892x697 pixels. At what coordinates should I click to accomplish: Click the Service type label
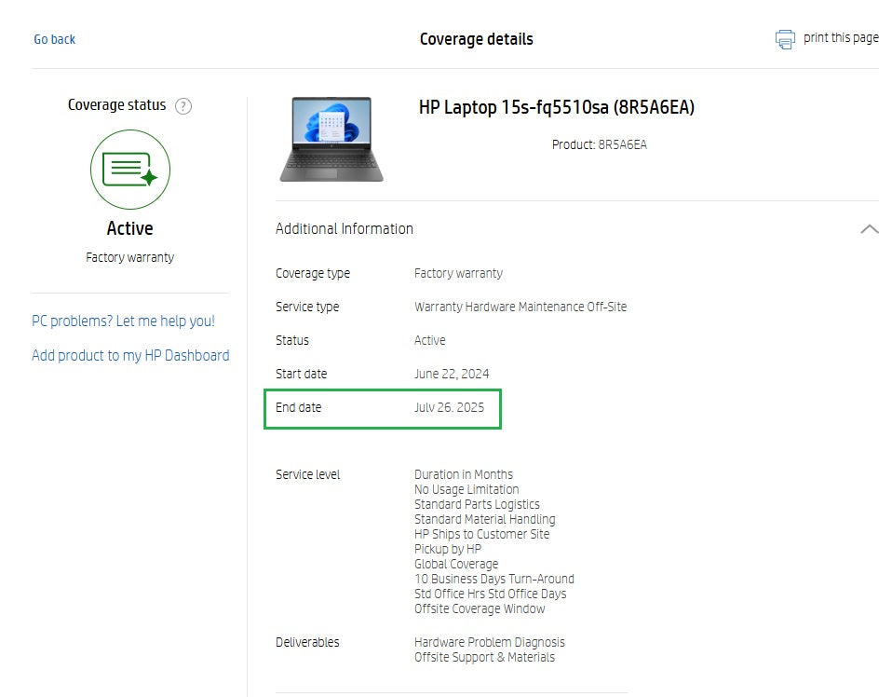[x=307, y=307]
